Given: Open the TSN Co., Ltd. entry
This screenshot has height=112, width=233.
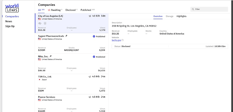Looking at the screenshot, I should tap(72, 84).
